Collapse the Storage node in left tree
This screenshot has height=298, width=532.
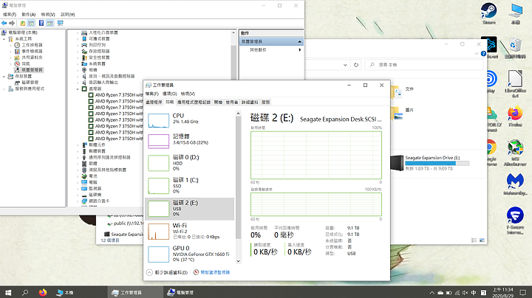click(x=4, y=76)
